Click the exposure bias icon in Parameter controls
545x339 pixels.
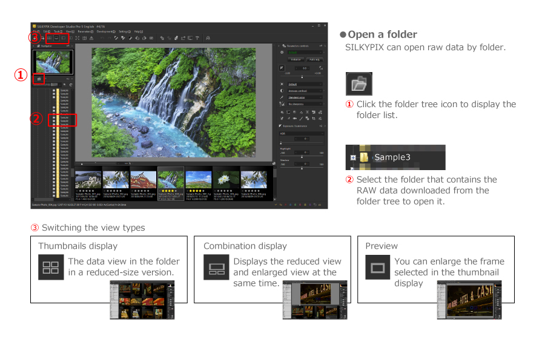[282, 68]
